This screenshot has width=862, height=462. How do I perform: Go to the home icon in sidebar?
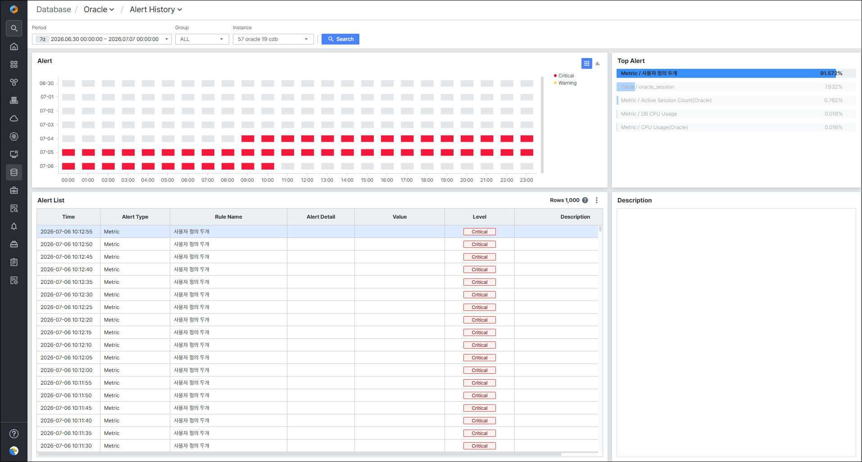pyautogui.click(x=14, y=46)
